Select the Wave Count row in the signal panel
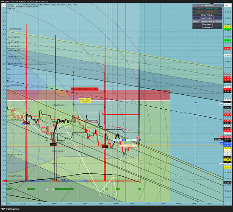233x212 pixels. click(207, 24)
